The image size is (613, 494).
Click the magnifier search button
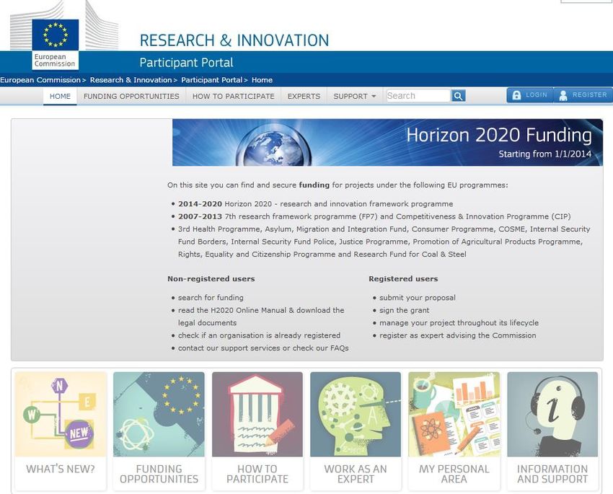[458, 96]
